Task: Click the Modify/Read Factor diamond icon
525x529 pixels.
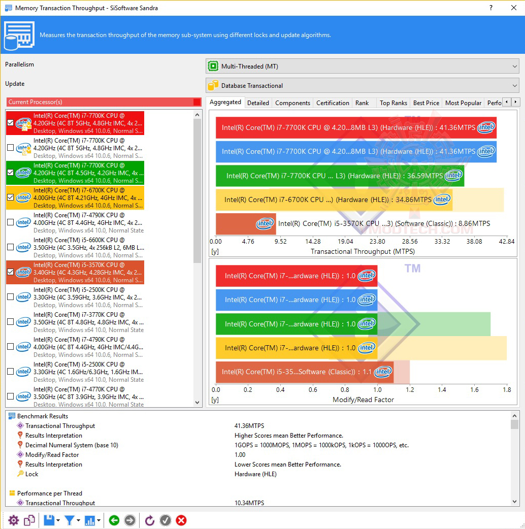Action: [20, 454]
